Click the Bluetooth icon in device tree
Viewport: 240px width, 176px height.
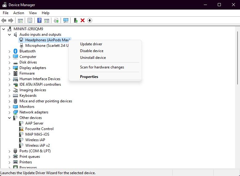click(x=15, y=51)
